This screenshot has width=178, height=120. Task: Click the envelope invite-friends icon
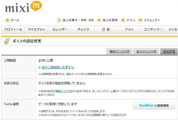tap(99, 20)
